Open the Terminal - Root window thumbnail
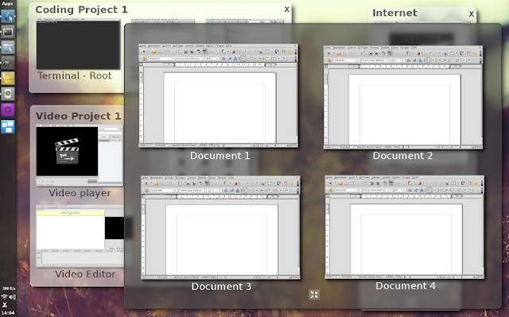Image resolution: width=509 pixels, height=317 pixels. point(78,44)
